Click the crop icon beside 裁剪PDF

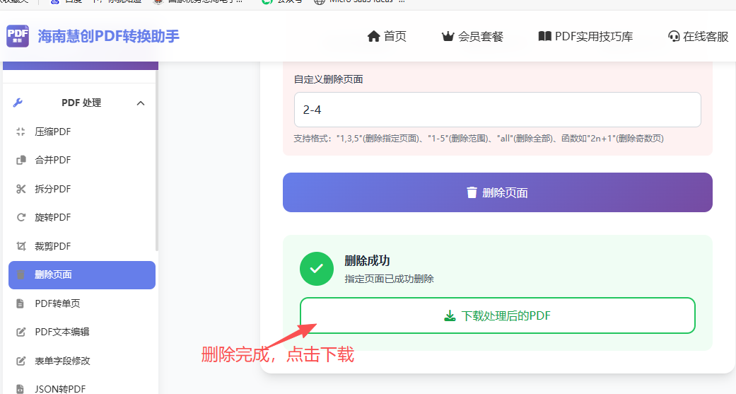pyautogui.click(x=21, y=246)
